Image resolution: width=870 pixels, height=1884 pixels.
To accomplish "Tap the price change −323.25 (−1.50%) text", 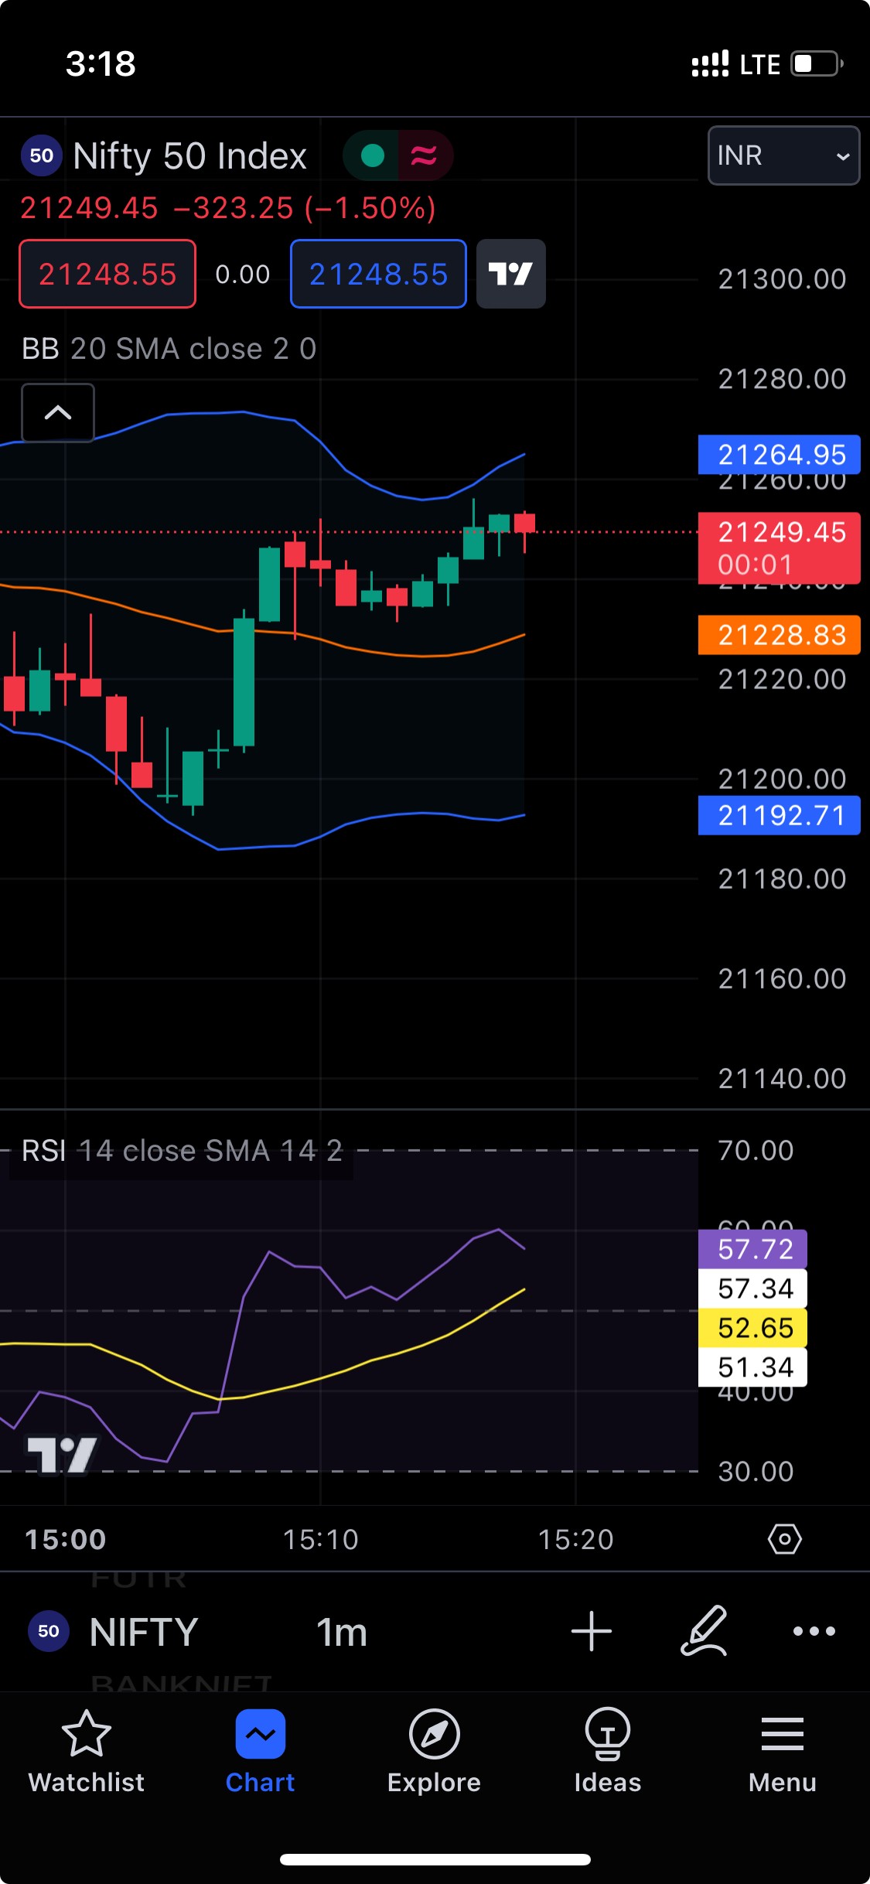I will click(305, 208).
